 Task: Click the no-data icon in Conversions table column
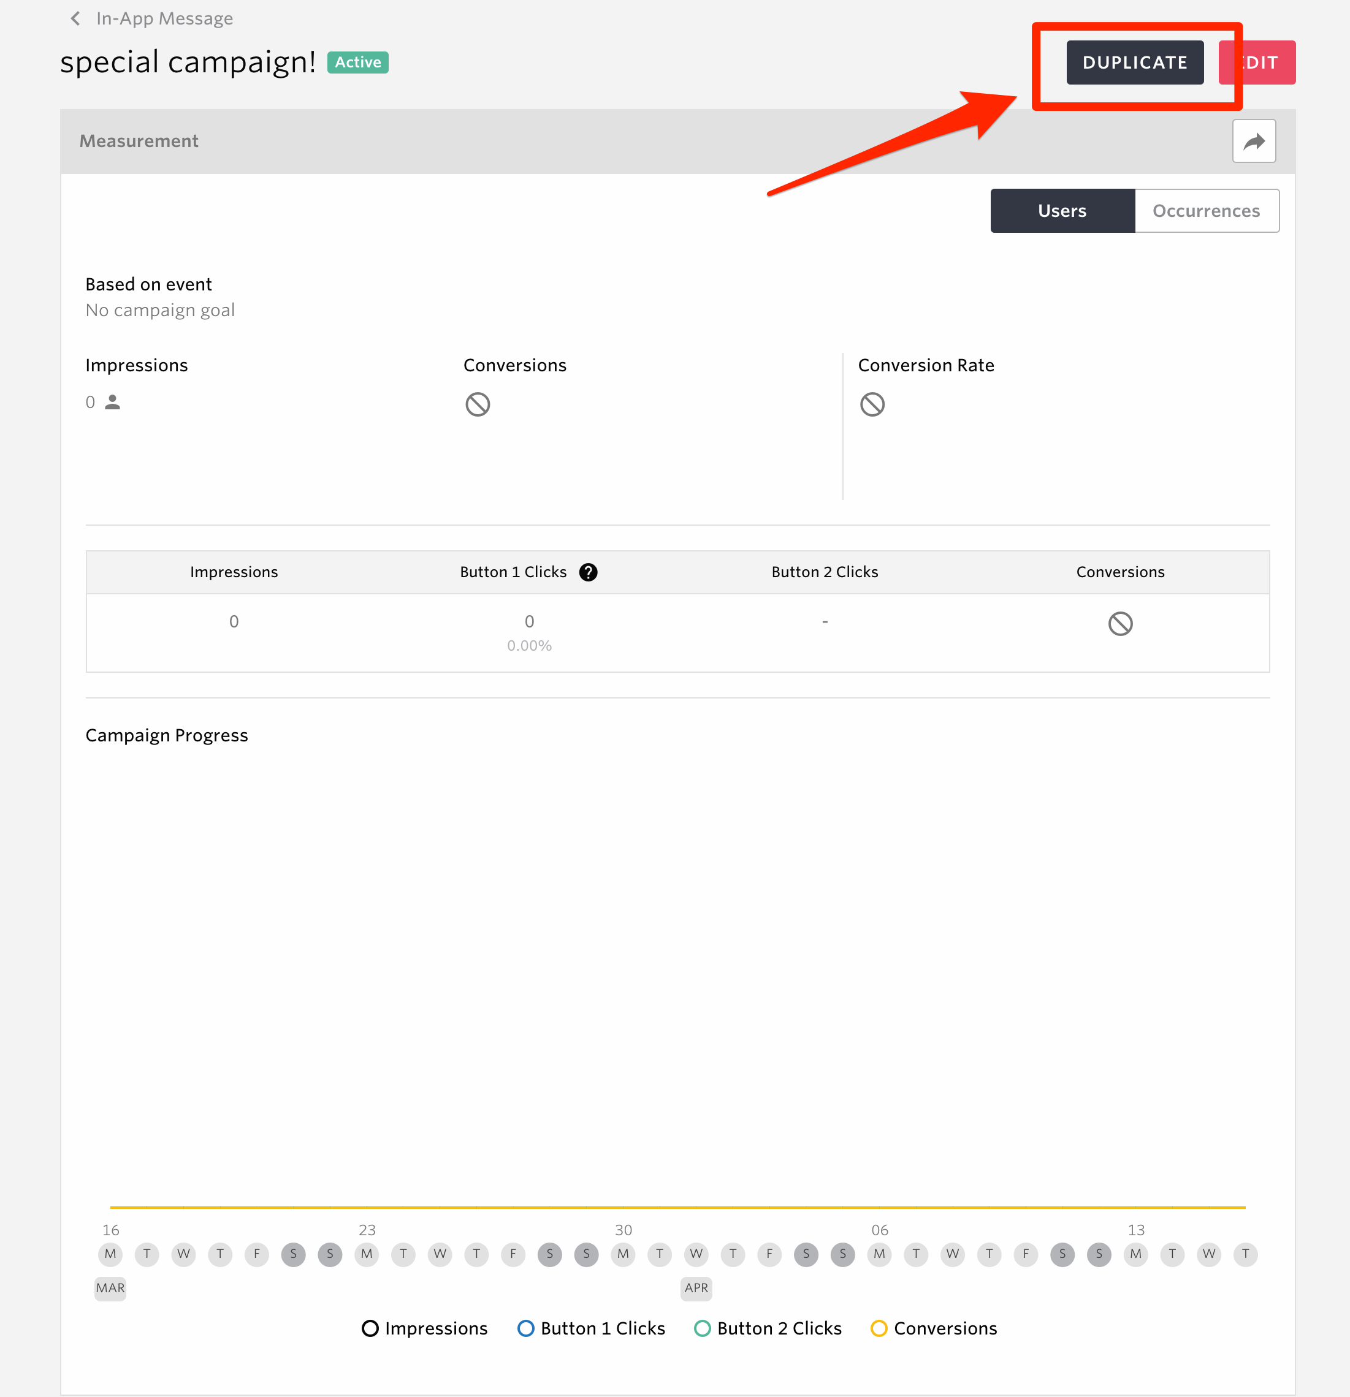pyautogui.click(x=1119, y=624)
